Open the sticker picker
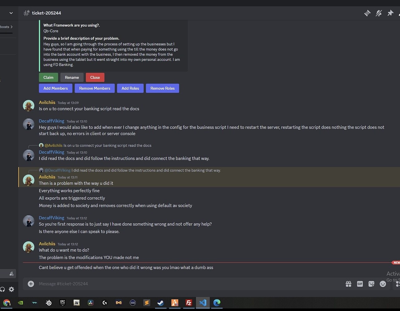The image size is (400, 311). pyautogui.click(x=371, y=284)
